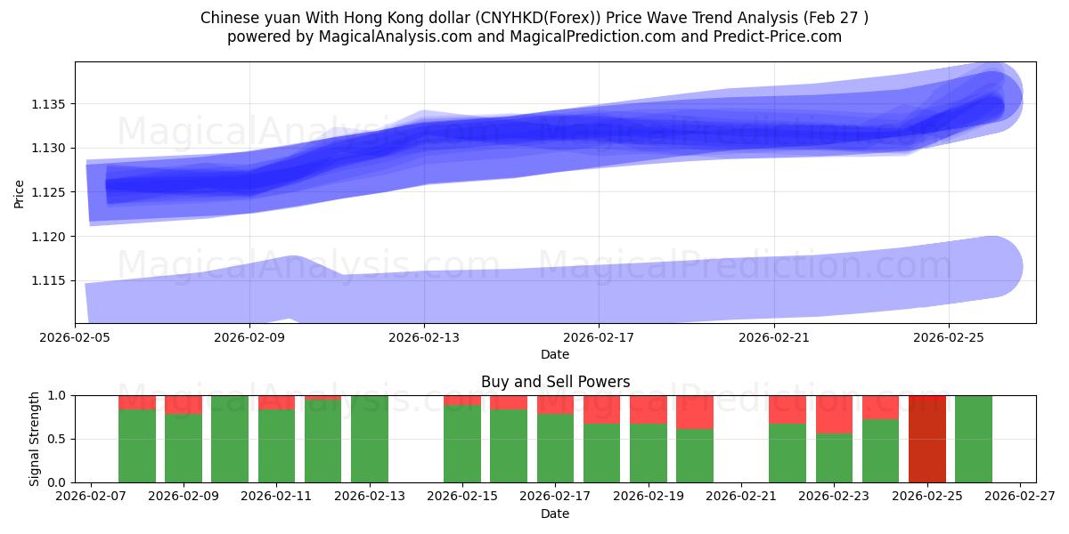Click 2026-02-17 date tick under price chart
Viewport: 1069px width, 534px height.
(x=599, y=337)
